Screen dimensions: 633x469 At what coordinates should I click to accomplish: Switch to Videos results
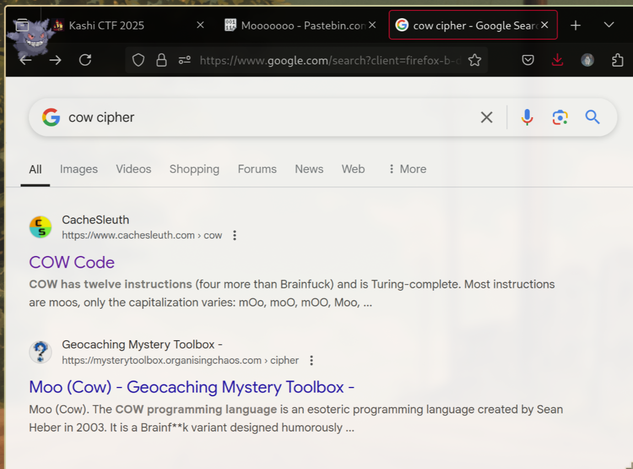click(x=134, y=170)
